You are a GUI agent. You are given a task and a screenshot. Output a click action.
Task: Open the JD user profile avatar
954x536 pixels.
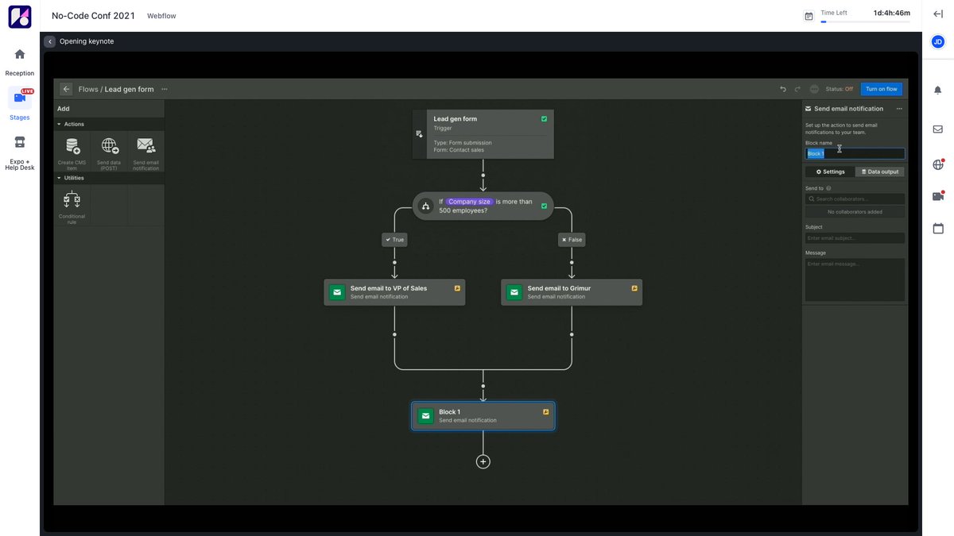[x=938, y=41]
